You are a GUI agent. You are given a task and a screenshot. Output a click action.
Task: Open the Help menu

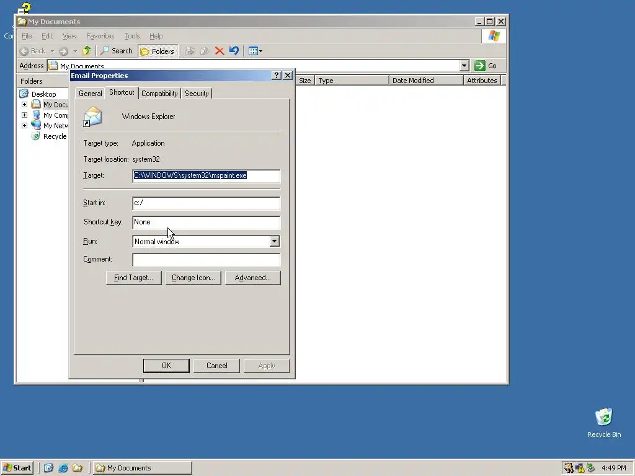(156, 36)
